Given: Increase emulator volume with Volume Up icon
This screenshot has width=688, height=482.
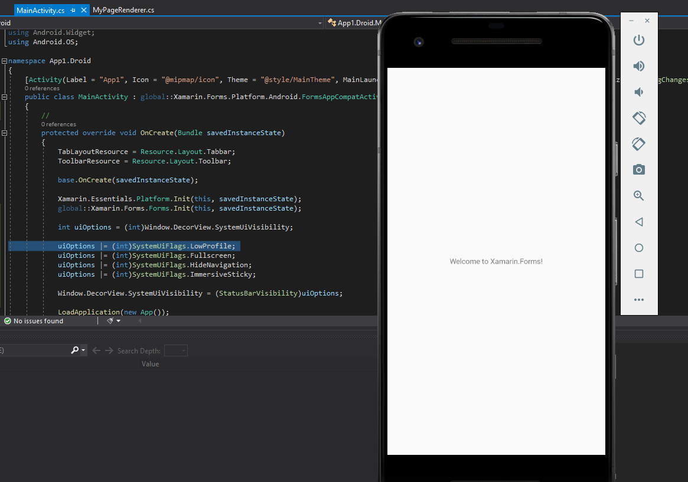Looking at the screenshot, I should [x=638, y=66].
